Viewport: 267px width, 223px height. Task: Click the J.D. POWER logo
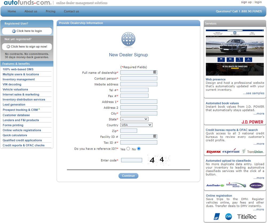[x=252, y=122]
